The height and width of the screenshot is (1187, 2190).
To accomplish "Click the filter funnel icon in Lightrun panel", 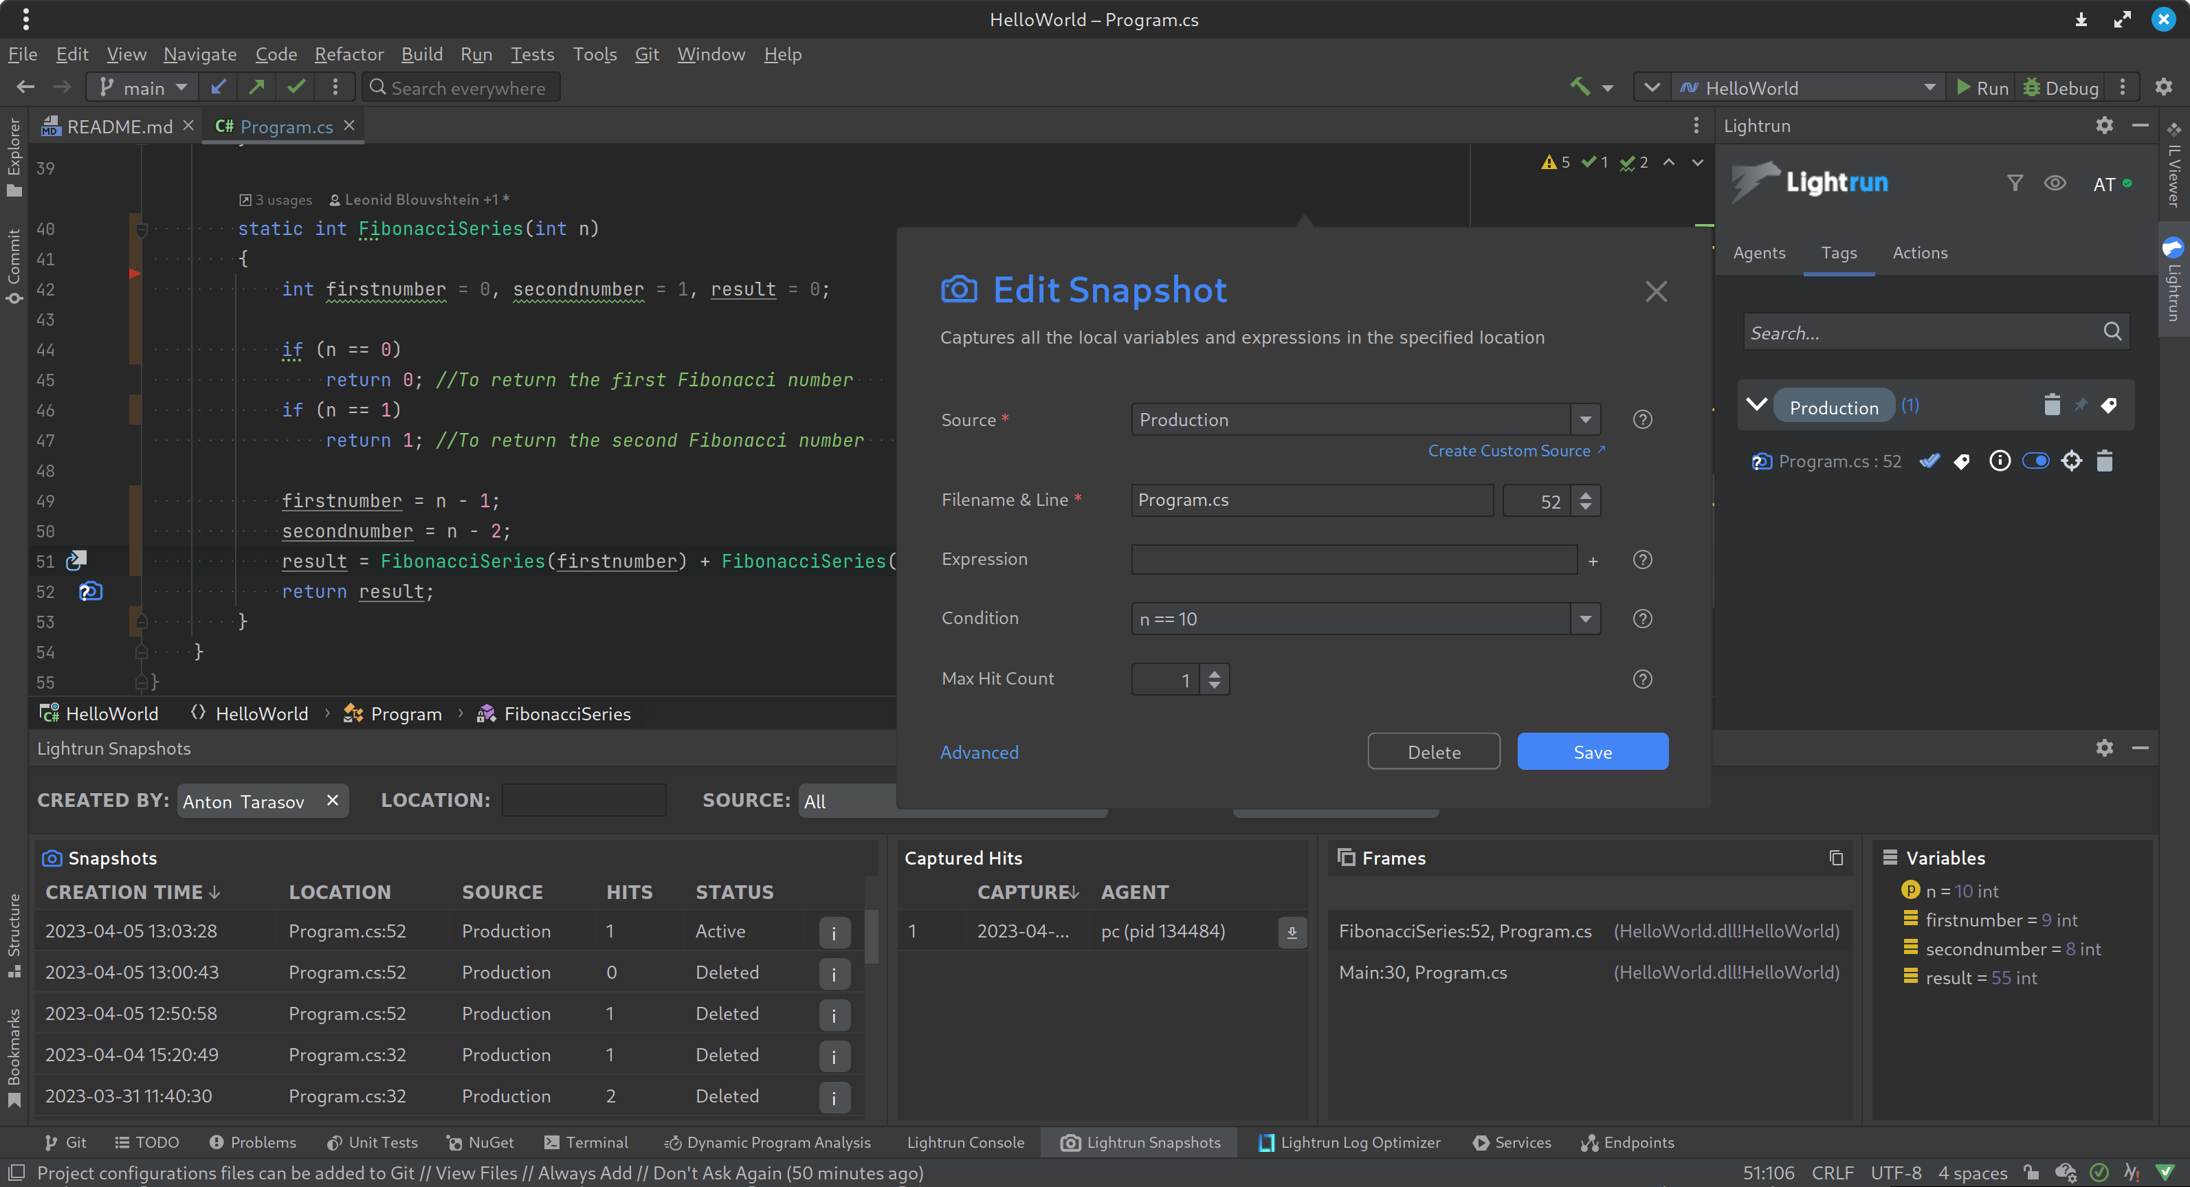I will (x=2014, y=183).
